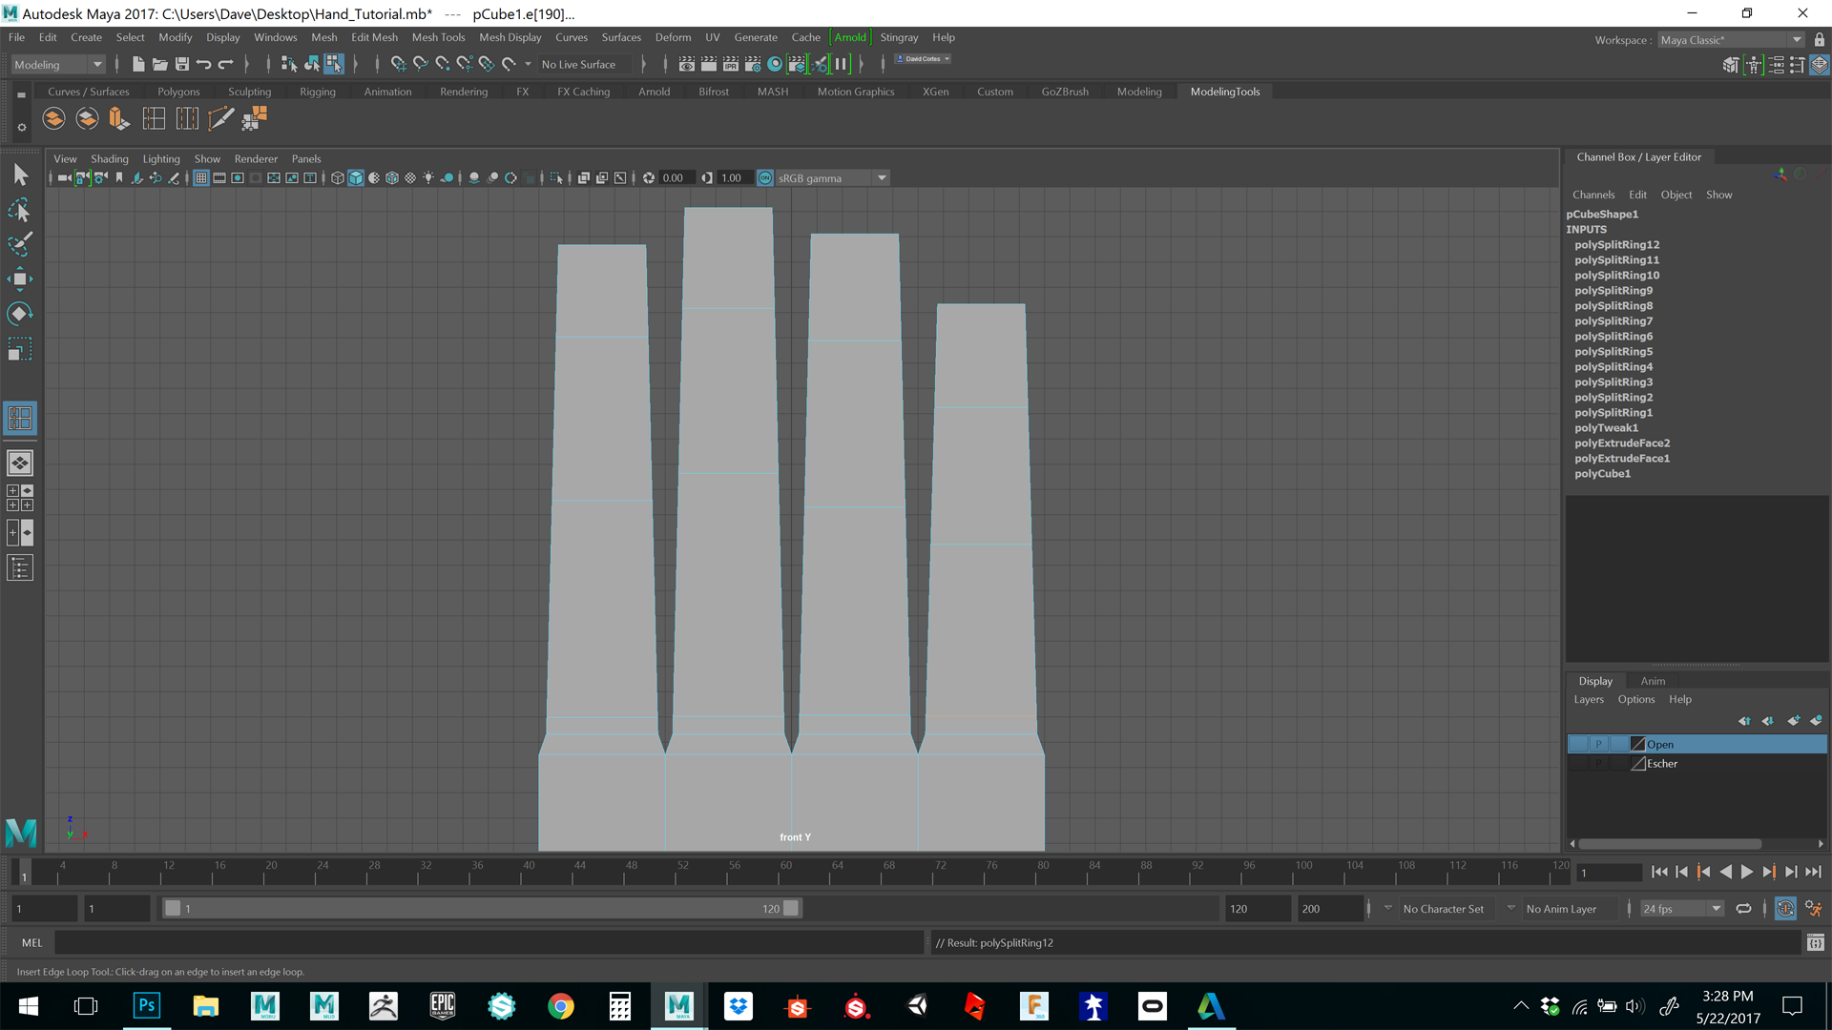Click first orange shelf icon in ModelingTools

[53, 118]
